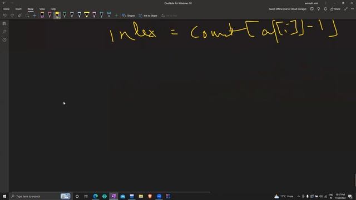The height and width of the screenshot is (200, 356).
Task: Launch Microsoft Edge from taskbar
Action: click(x=95, y=196)
